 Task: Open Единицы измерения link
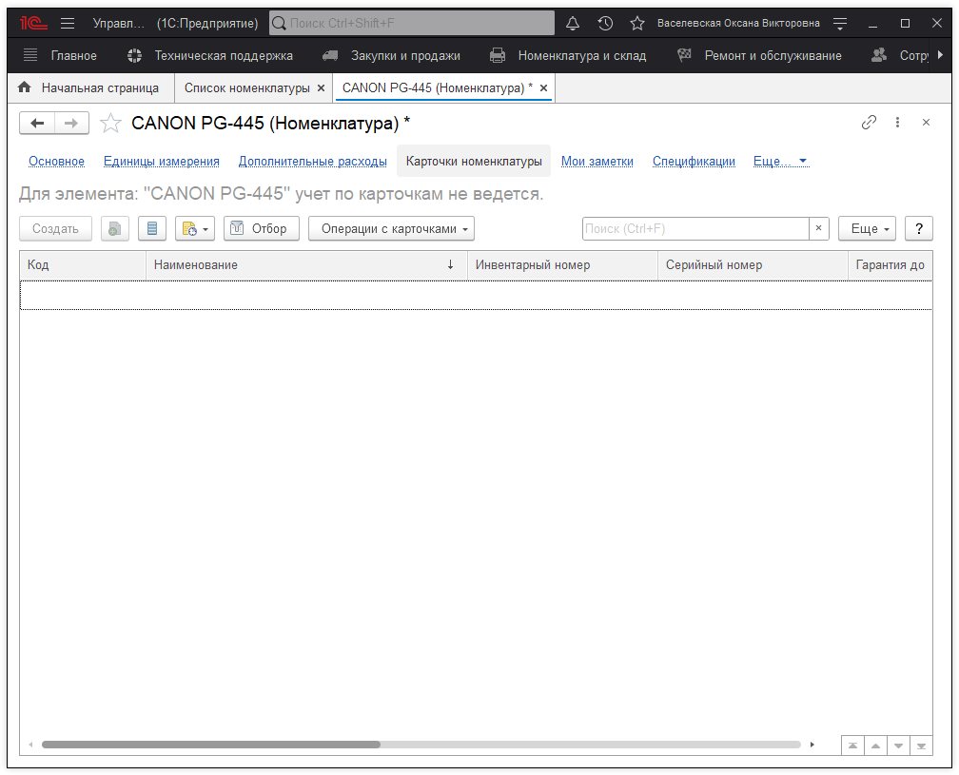coord(161,162)
